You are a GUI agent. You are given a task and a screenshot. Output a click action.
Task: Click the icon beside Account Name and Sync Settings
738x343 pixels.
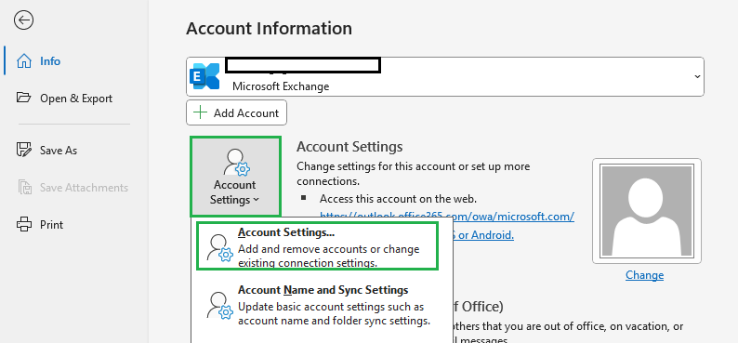[219, 306]
